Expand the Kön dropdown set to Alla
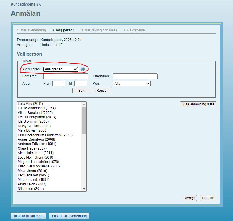233x221 pixels. click(x=131, y=84)
